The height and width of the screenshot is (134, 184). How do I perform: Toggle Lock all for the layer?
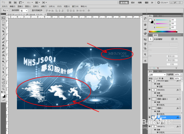(x=162, y=78)
